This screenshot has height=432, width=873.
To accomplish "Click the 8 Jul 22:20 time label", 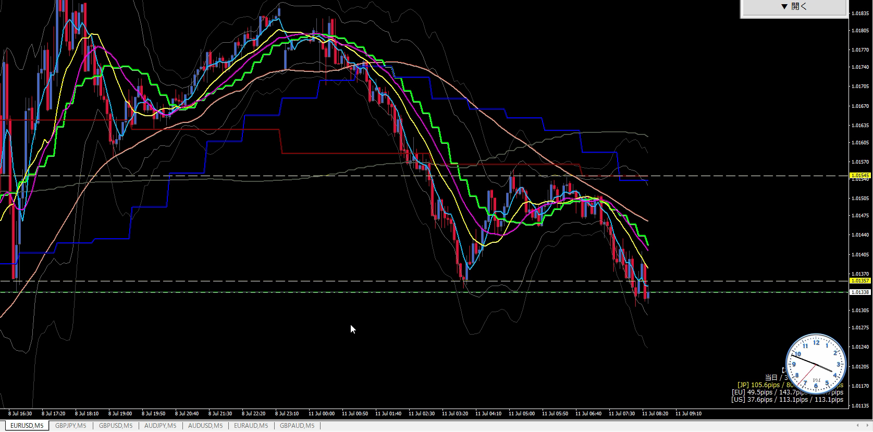I will 253,414.
